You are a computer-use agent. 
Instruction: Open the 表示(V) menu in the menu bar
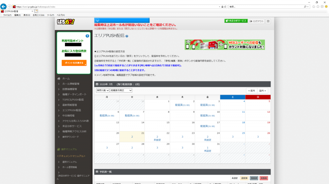[27, 15]
